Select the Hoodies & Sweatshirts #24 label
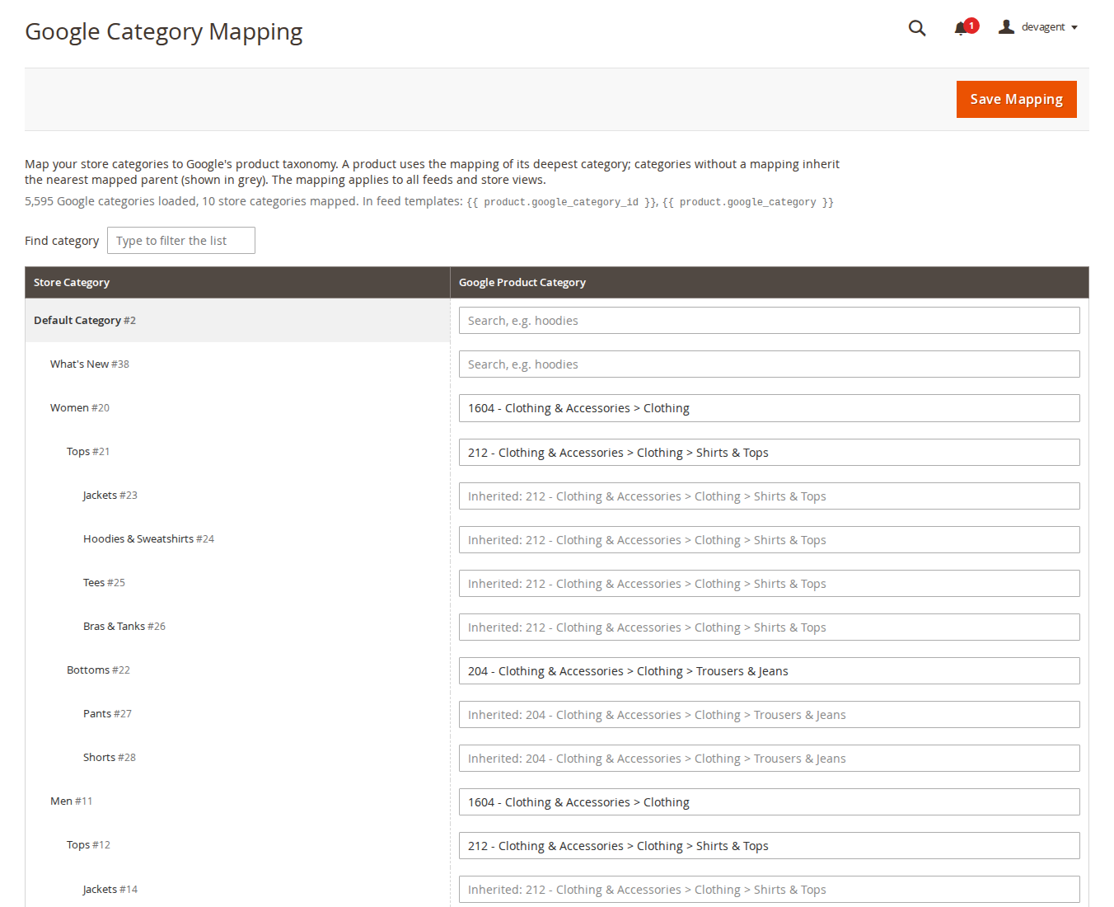Image resolution: width=1114 pixels, height=907 pixels. coord(148,539)
